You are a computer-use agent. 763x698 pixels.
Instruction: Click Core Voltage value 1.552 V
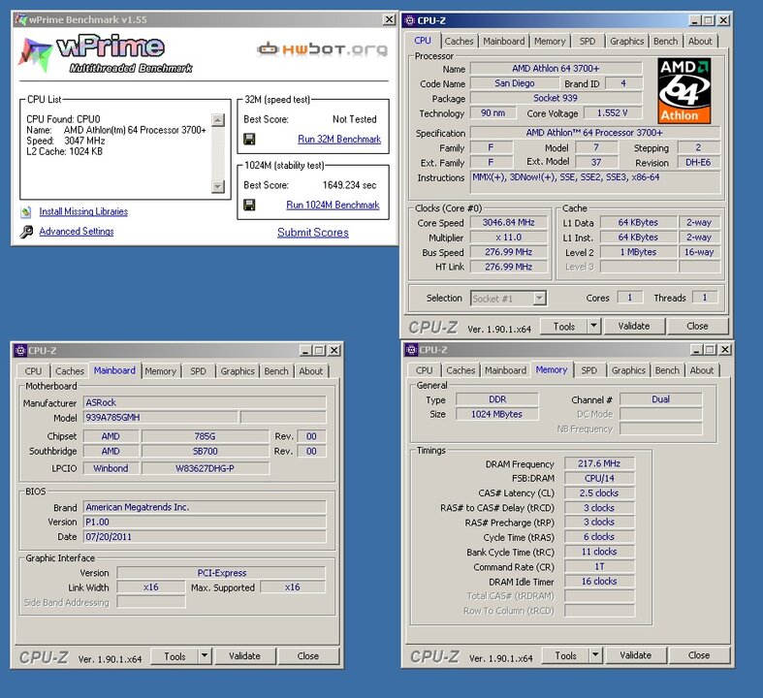click(613, 112)
